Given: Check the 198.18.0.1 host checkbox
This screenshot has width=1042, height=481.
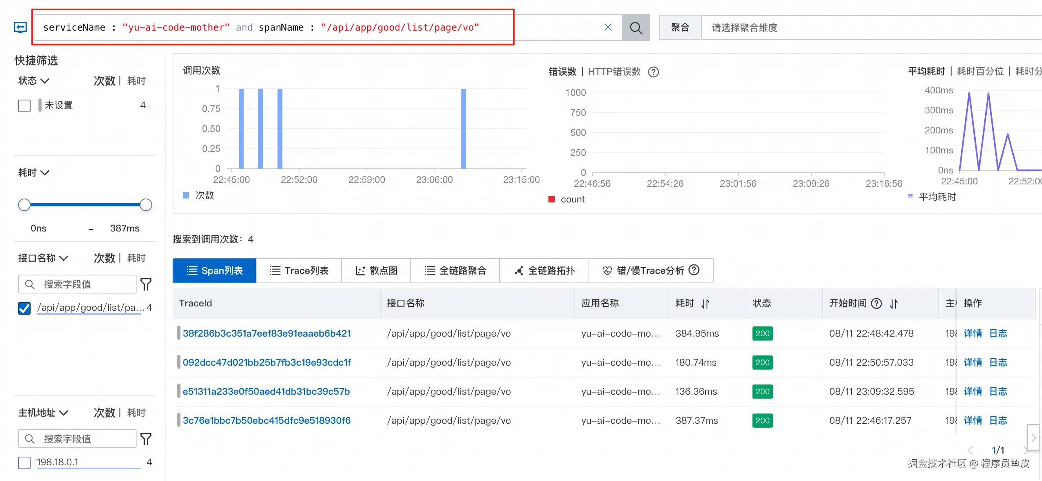Looking at the screenshot, I should [x=24, y=463].
